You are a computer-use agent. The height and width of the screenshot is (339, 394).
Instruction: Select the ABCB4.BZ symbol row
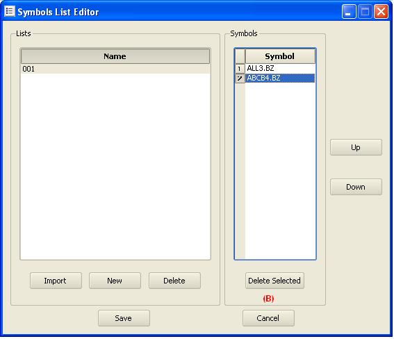(x=280, y=78)
